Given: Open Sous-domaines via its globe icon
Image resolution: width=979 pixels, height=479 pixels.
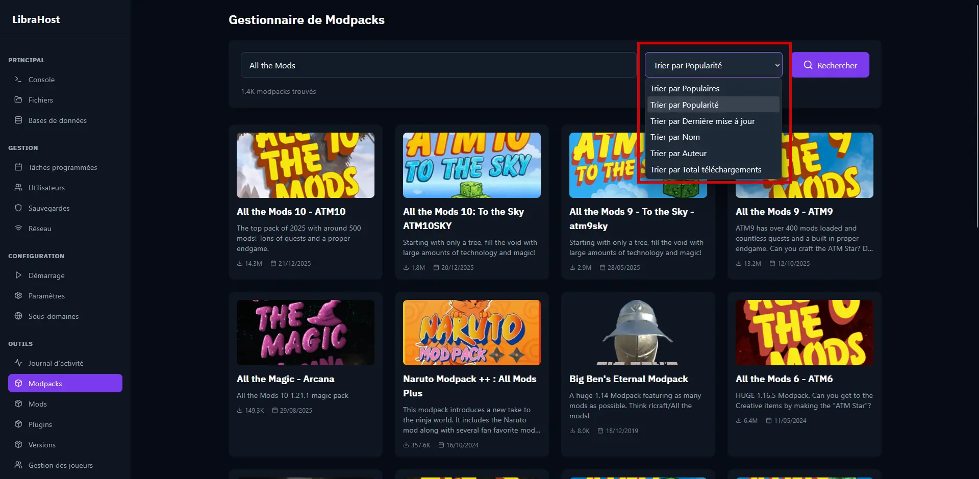Looking at the screenshot, I should [x=18, y=316].
